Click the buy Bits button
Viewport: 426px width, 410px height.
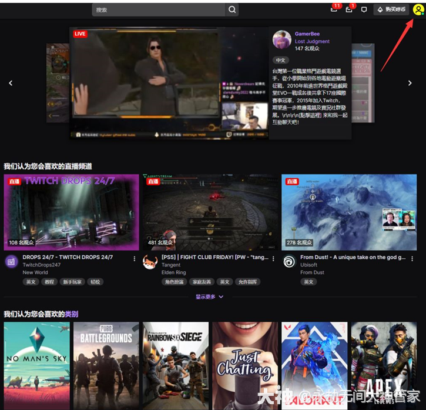pos(391,9)
